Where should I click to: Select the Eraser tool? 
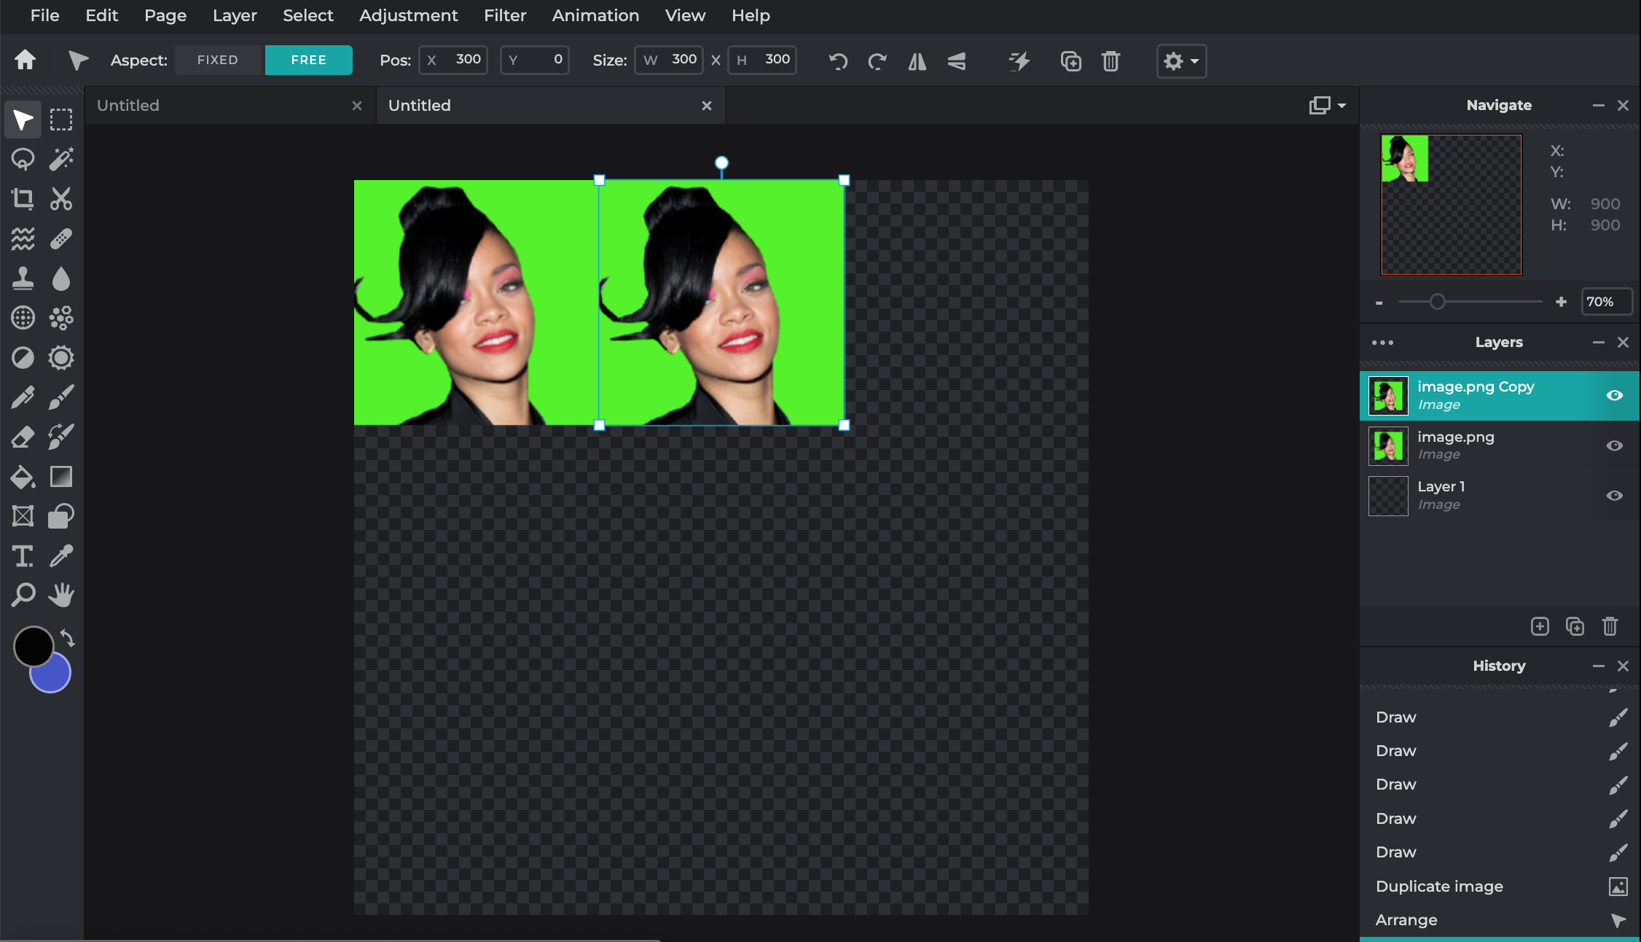(23, 437)
